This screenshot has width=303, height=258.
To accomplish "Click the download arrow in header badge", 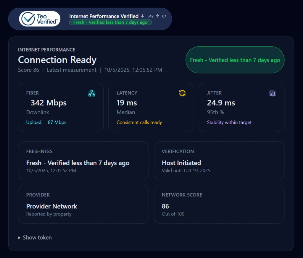I will click(143, 16).
